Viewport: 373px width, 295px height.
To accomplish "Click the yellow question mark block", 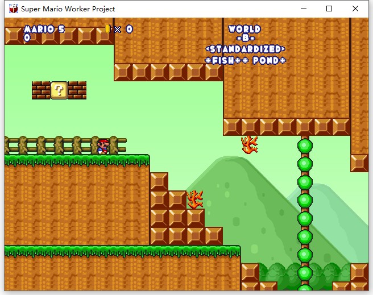I will point(59,90).
